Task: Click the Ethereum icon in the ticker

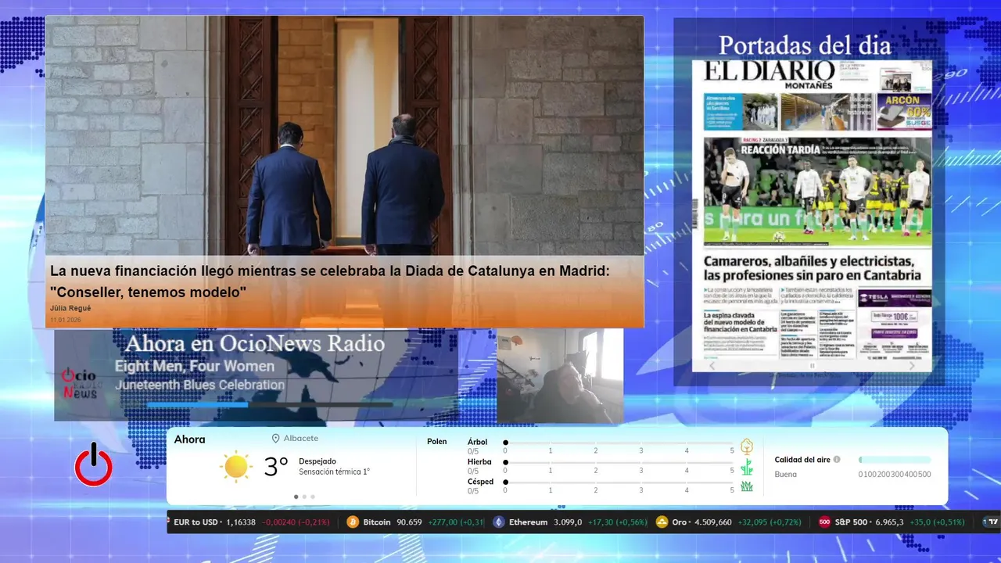Action: 499,522
